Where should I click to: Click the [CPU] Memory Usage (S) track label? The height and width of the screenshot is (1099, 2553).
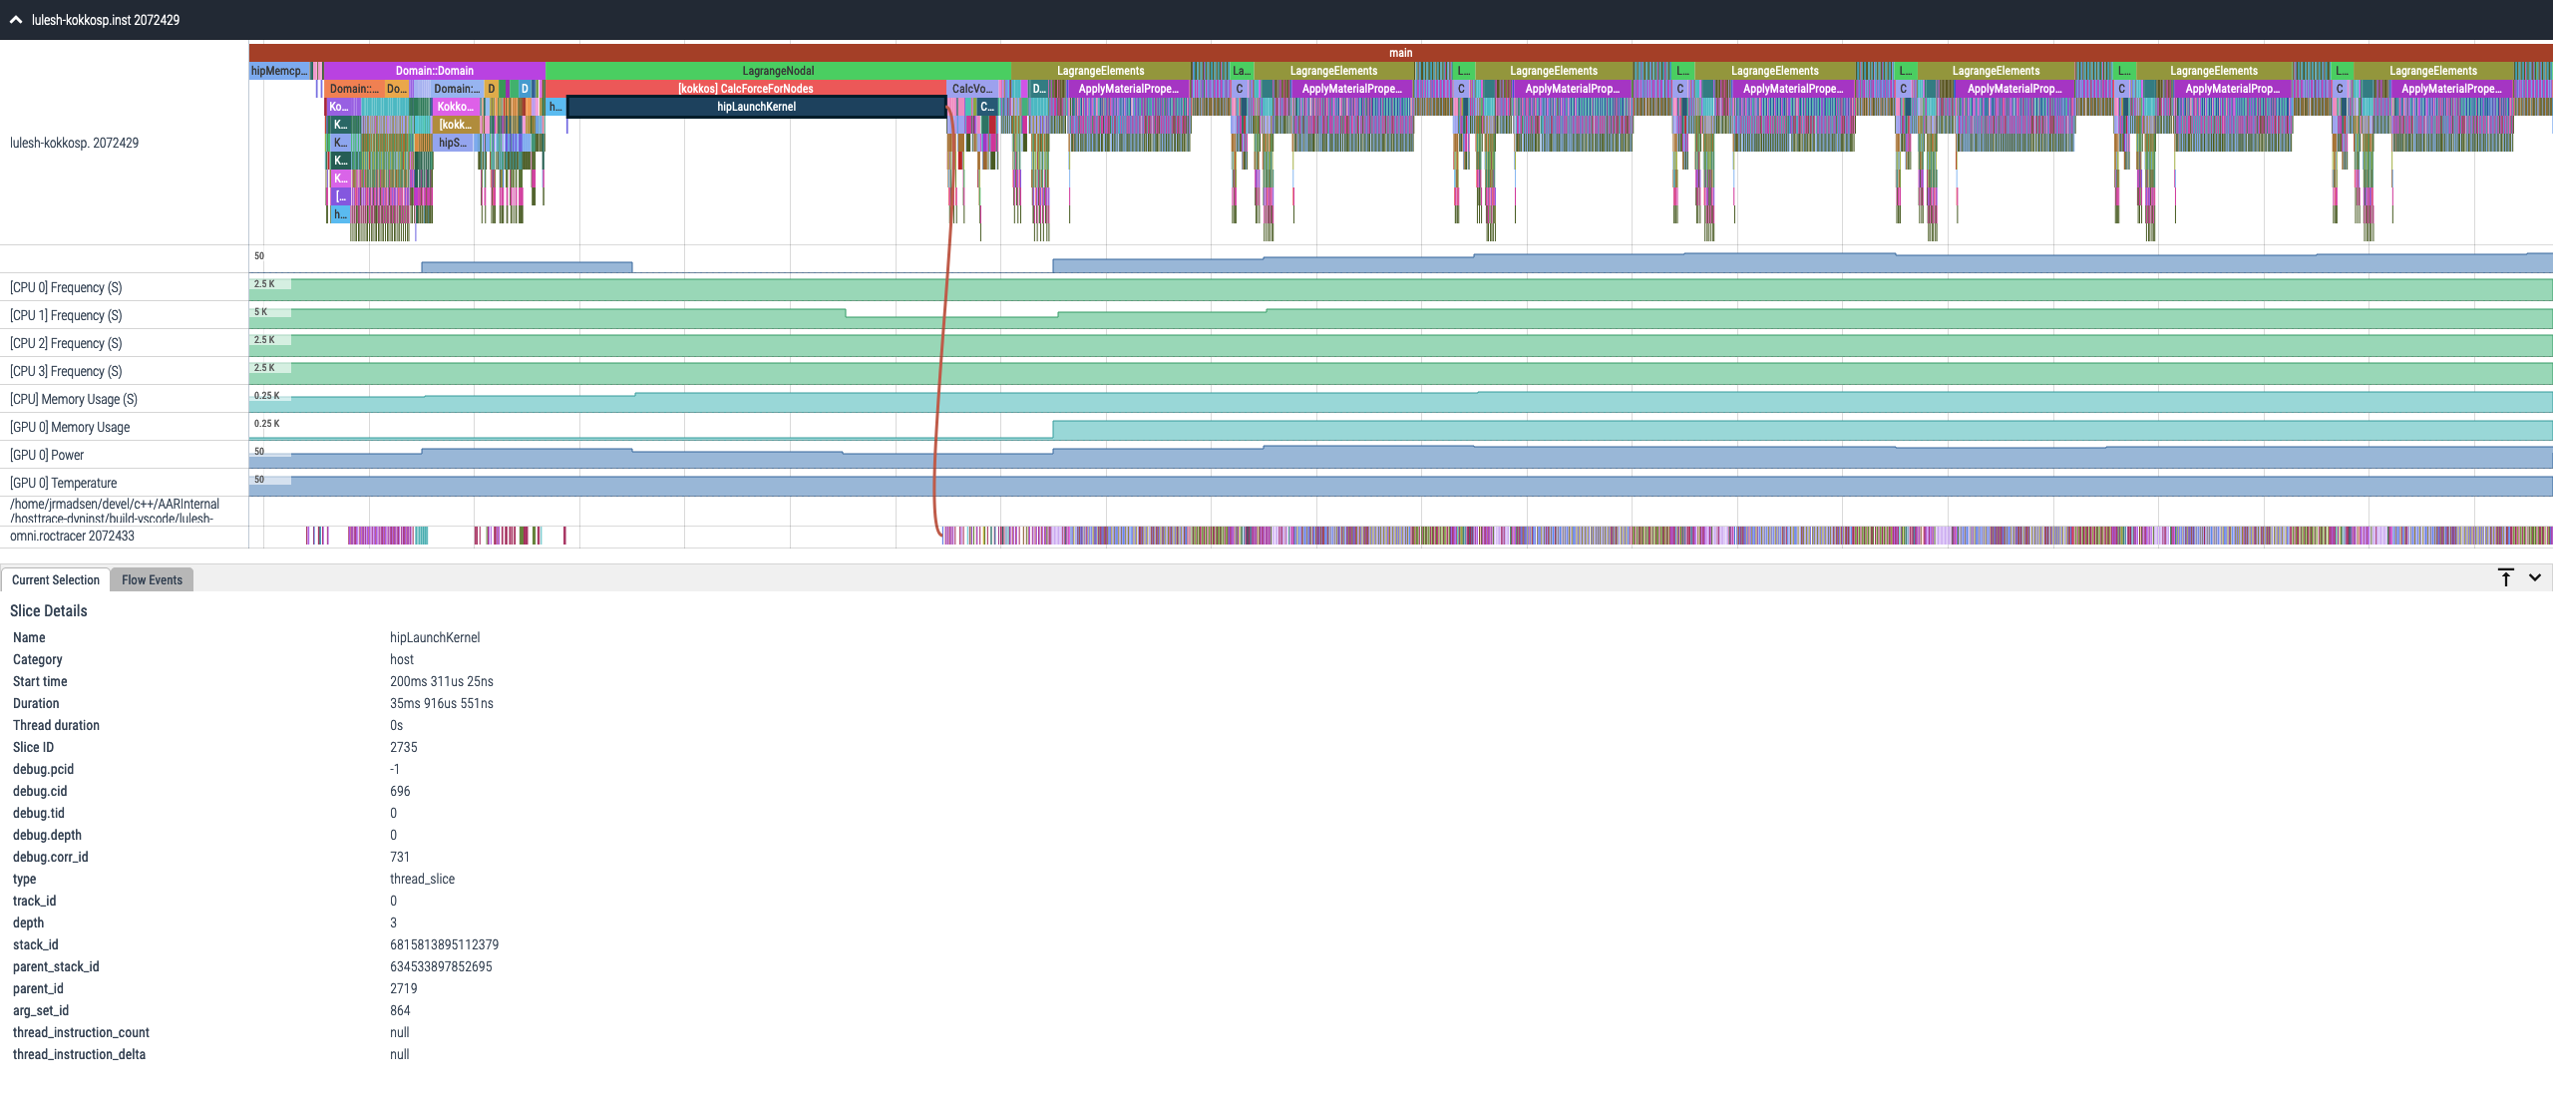point(73,399)
